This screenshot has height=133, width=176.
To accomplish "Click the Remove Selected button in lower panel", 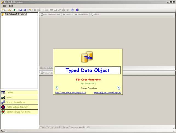I will tap(47, 73).
